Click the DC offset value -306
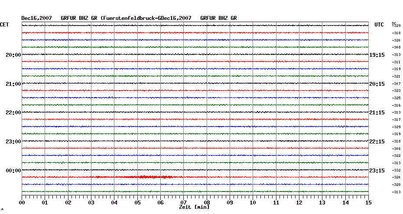Viewport: 403px width, 214px height. [396, 149]
